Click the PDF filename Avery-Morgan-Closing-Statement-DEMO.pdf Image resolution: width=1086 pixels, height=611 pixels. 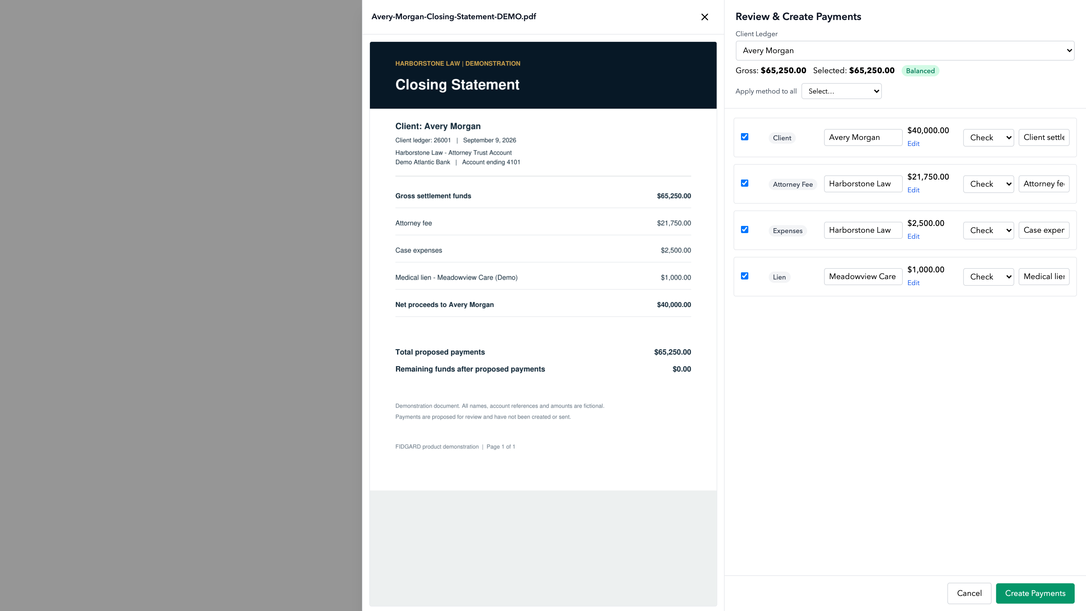click(454, 17)
